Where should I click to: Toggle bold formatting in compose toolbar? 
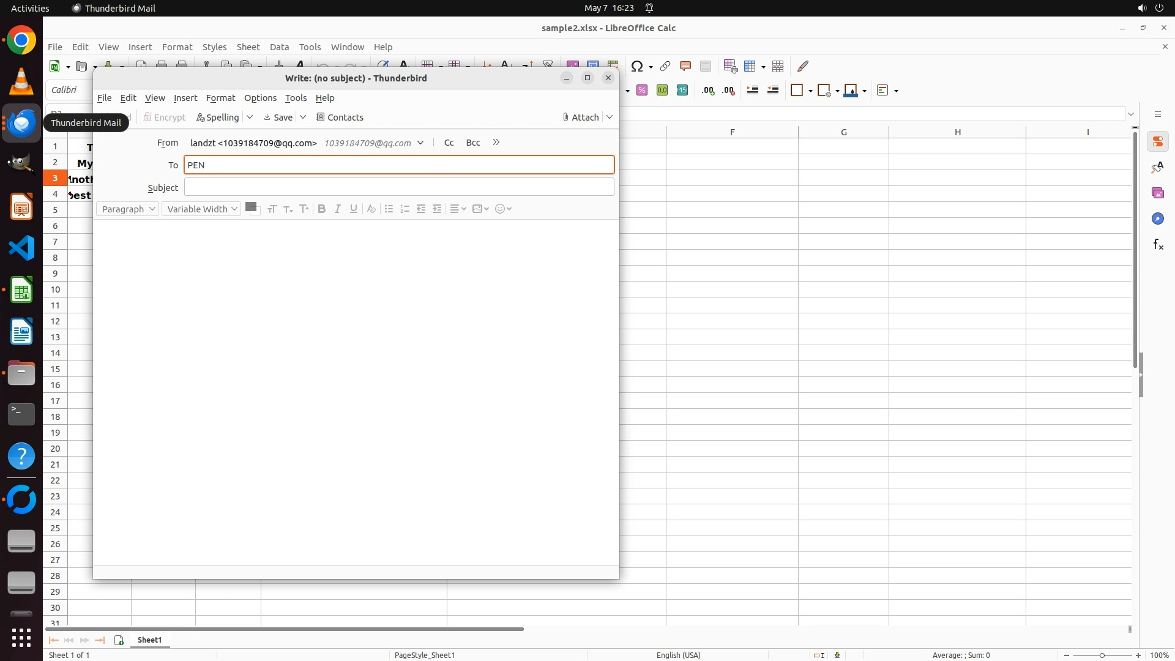pos(321,209)
